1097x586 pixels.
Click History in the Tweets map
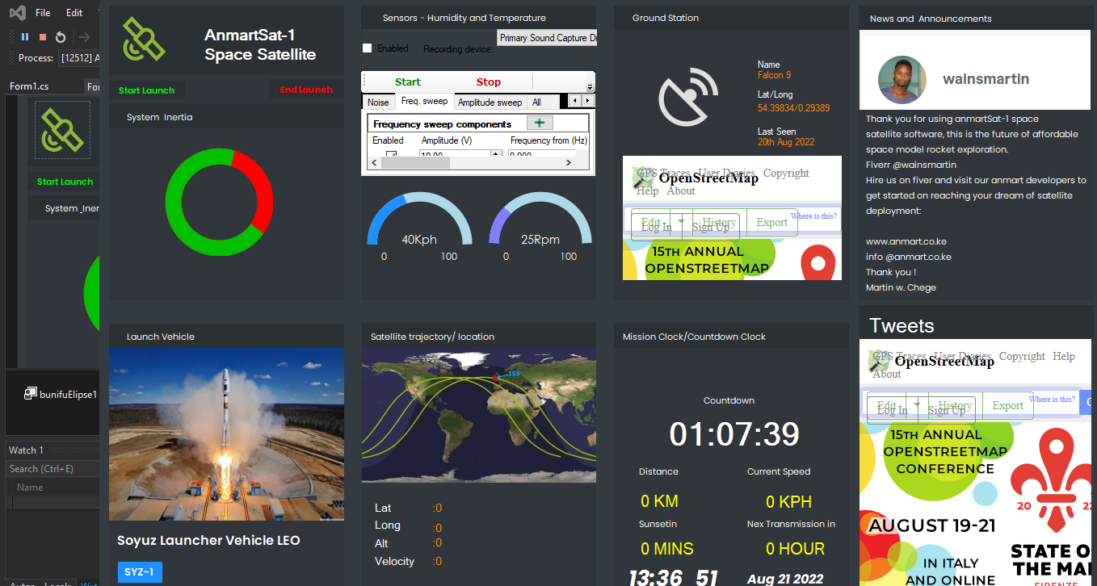(955, 405)
